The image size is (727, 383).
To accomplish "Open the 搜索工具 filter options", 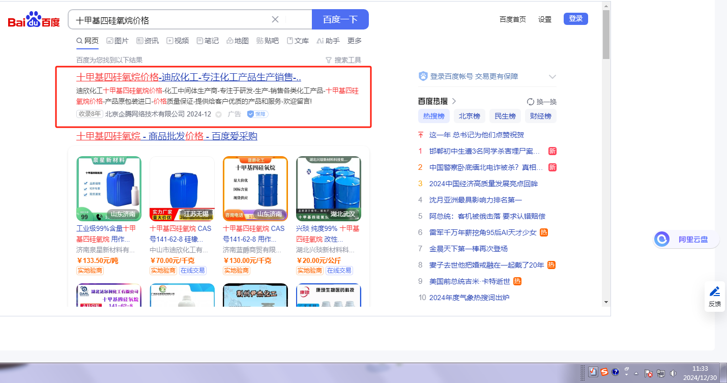I will (343, 60).
